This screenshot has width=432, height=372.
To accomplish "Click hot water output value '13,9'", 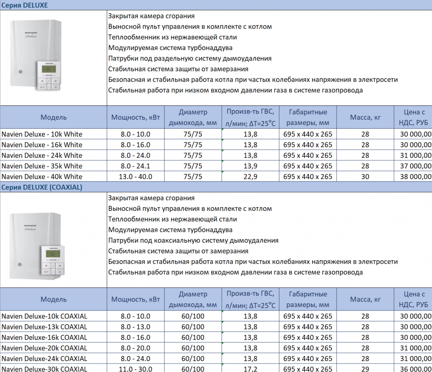I will point(251,166).
